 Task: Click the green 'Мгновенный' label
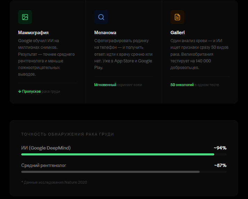click(105, 85)
